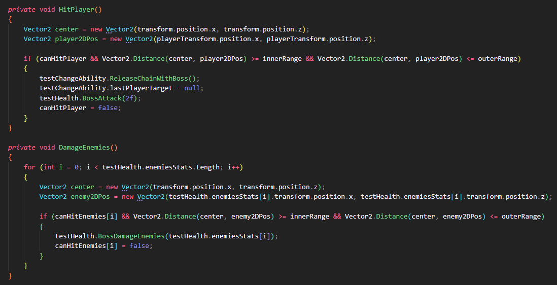Click the 2f argument value
Image resolution: width=557 pixels, height=285 pixels.
(x=130, y=97)
